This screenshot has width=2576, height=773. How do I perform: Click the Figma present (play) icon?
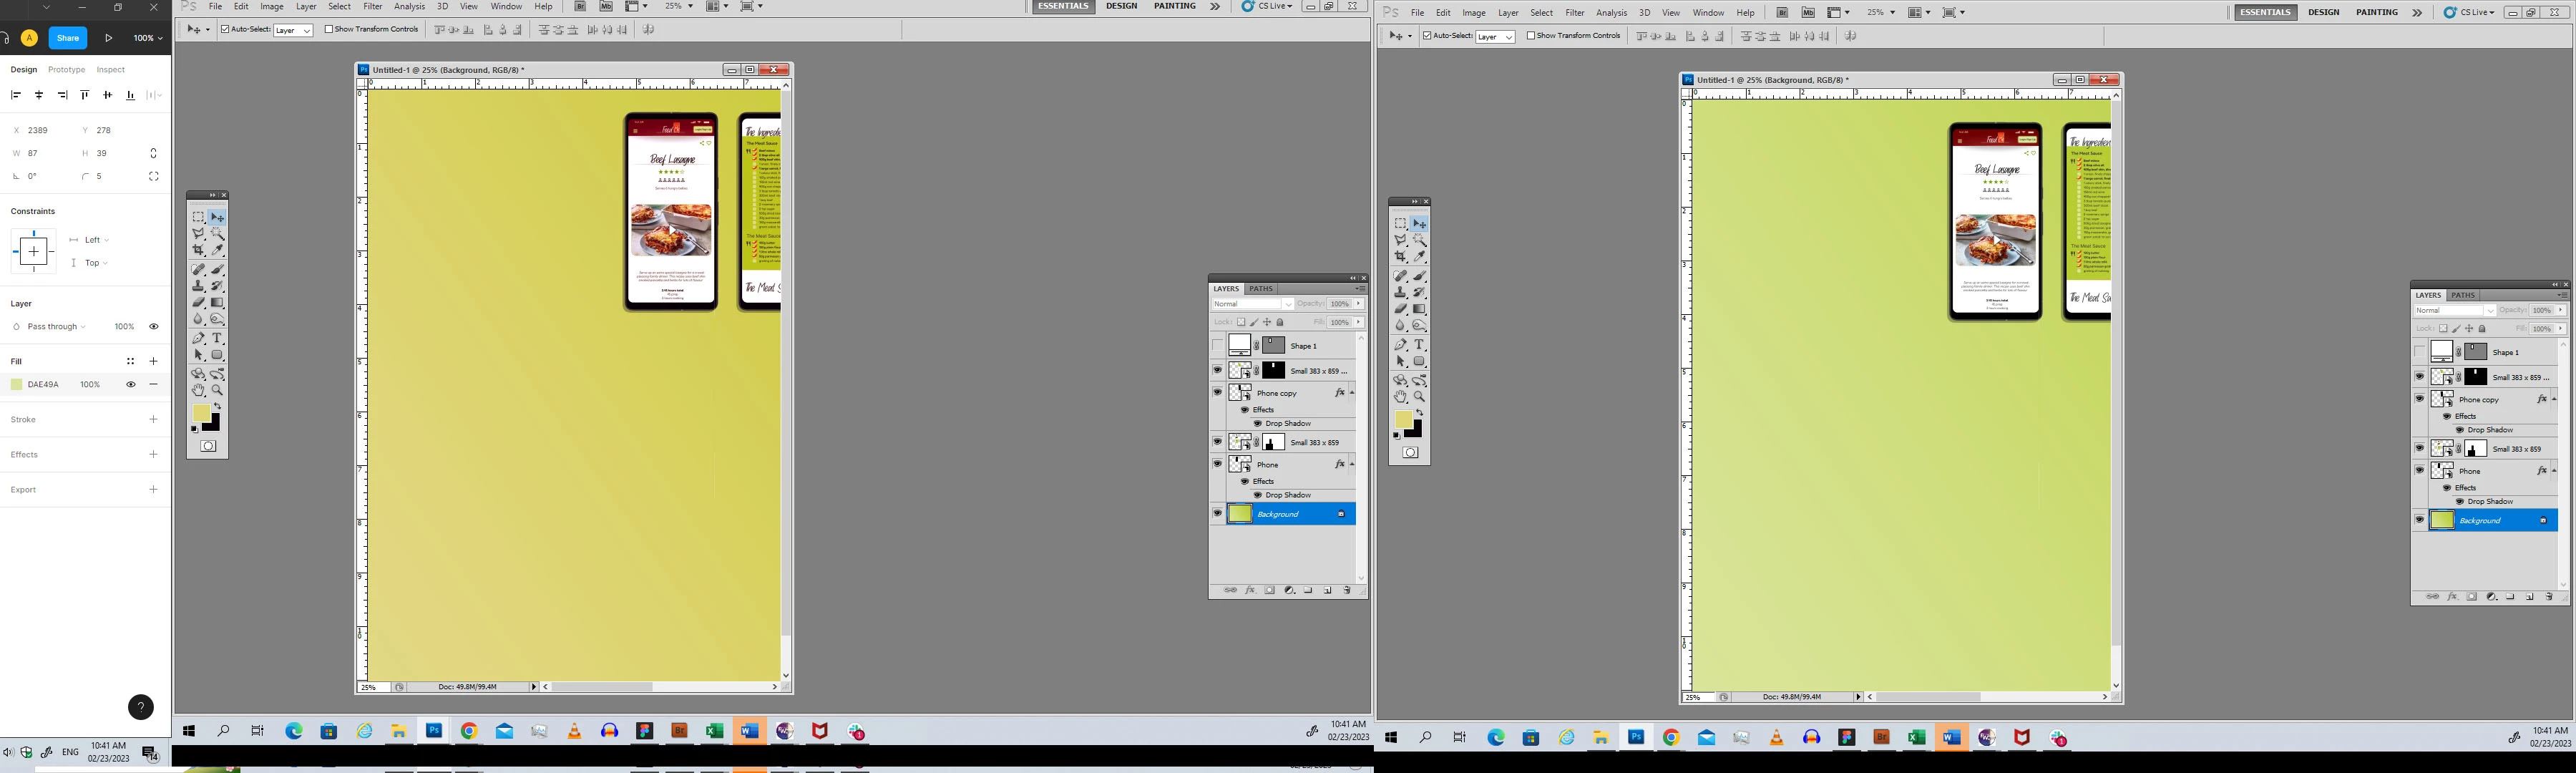[x=109, y=38]
